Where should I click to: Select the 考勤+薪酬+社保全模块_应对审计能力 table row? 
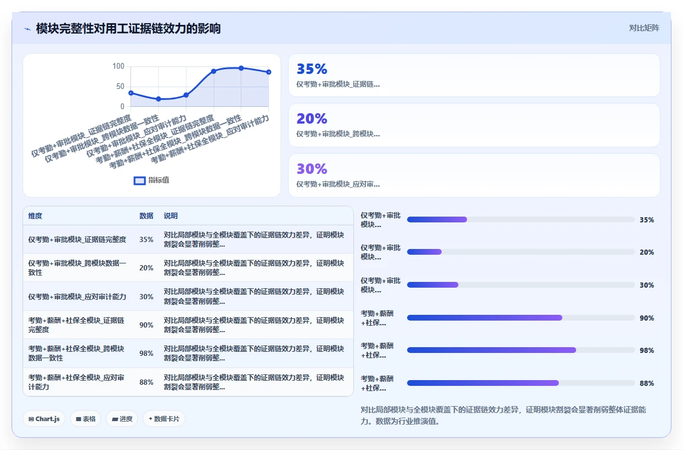[188, 382]
